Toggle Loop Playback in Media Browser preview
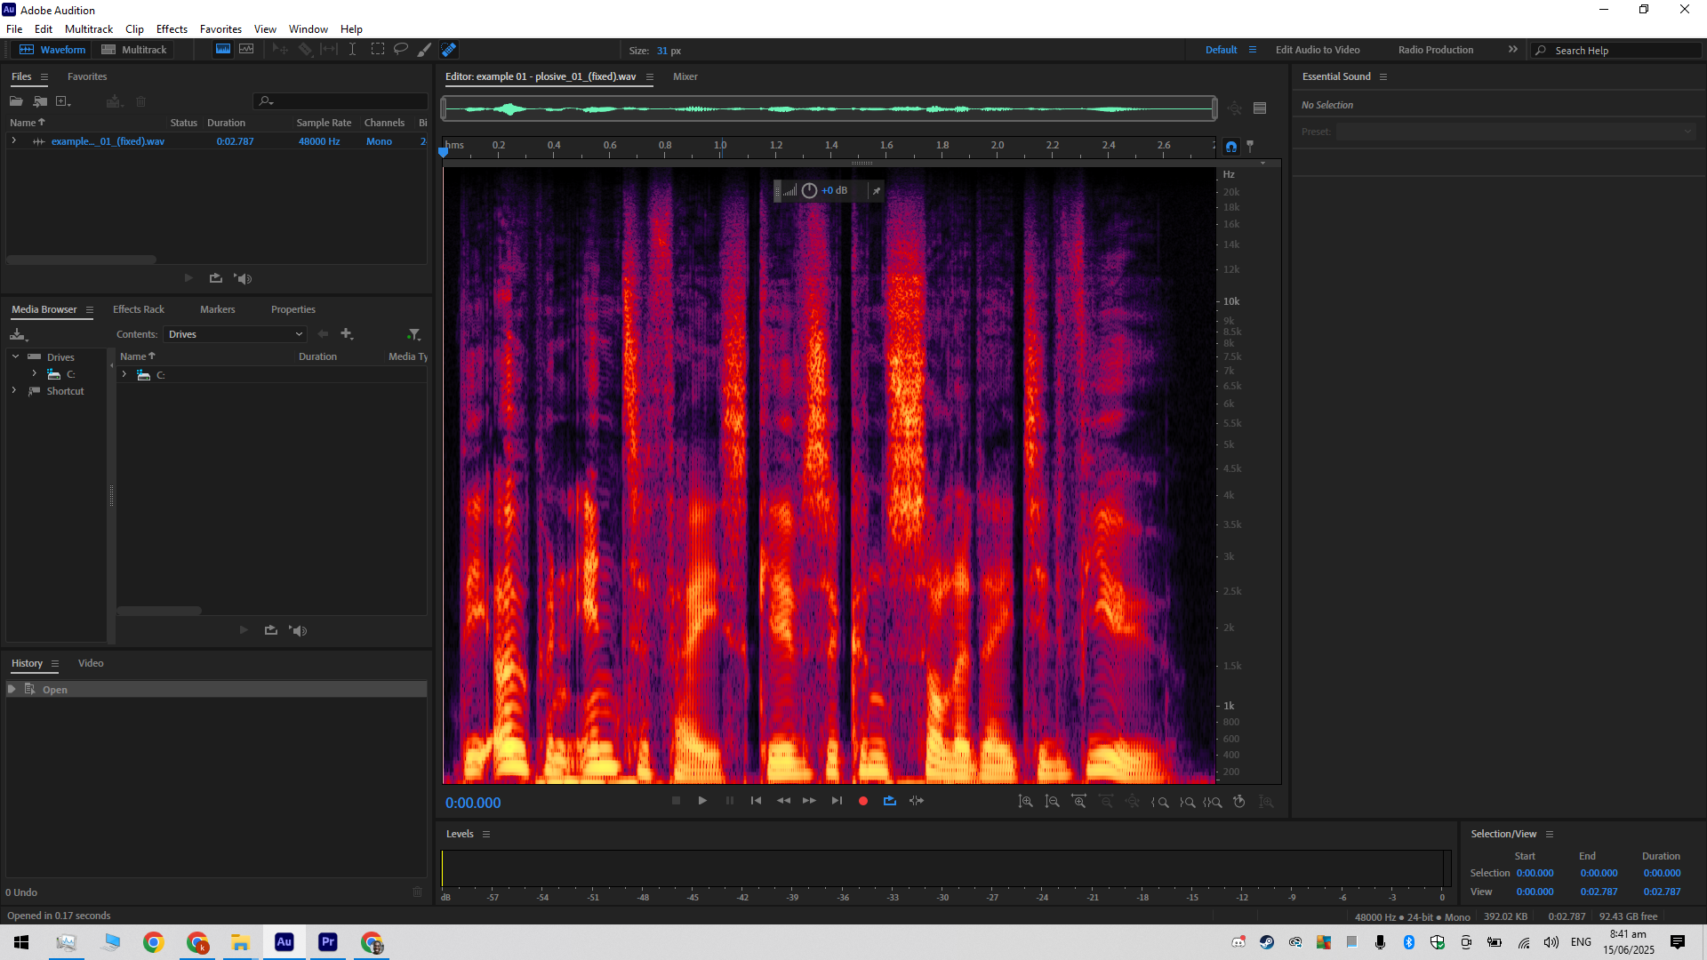The height and width of the screenshot is (960, 1707). [x=271, y=630]
